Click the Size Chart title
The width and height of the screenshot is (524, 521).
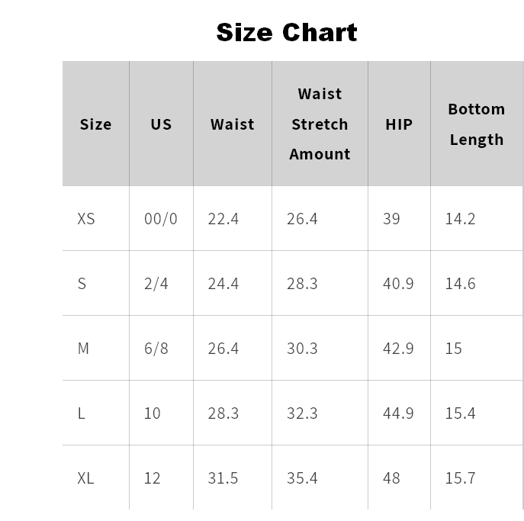(x=287, y=33)
